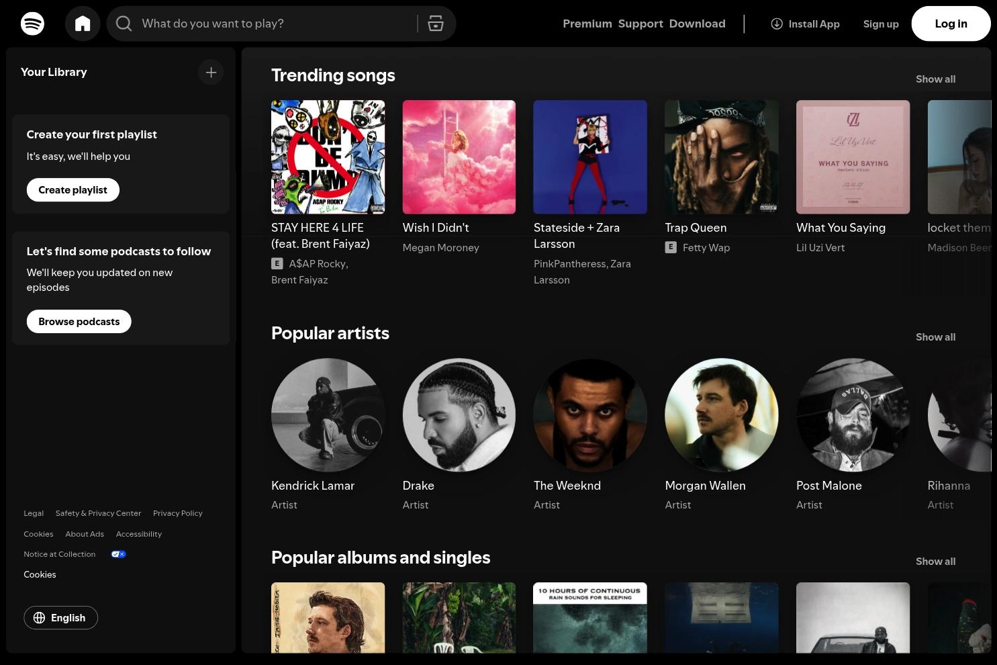Click the Sign up button
997x665 pixels.
881,24
